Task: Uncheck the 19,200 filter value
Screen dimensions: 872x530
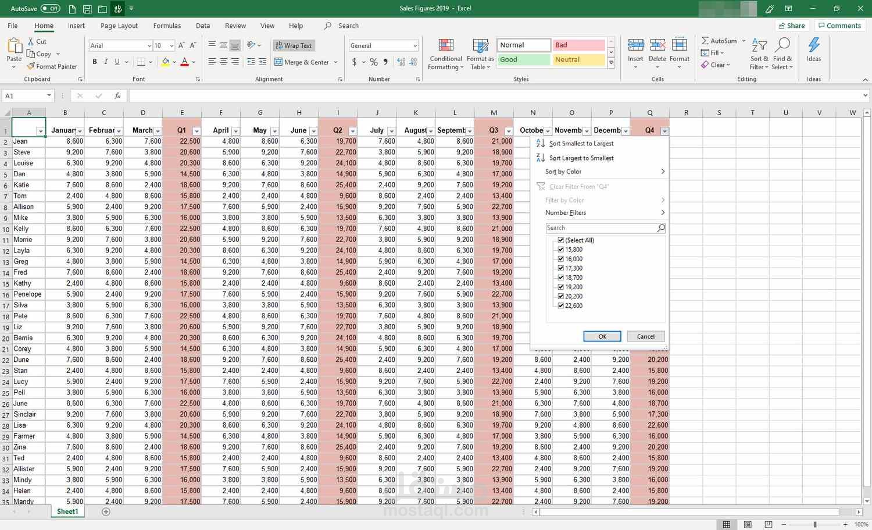Action: (x=560, y=287)
